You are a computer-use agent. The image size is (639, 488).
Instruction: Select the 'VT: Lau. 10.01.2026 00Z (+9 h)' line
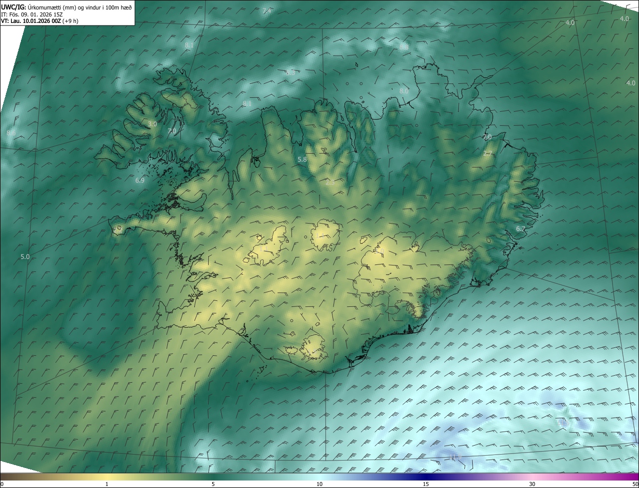pyautogui.click(x=39, y=21)
